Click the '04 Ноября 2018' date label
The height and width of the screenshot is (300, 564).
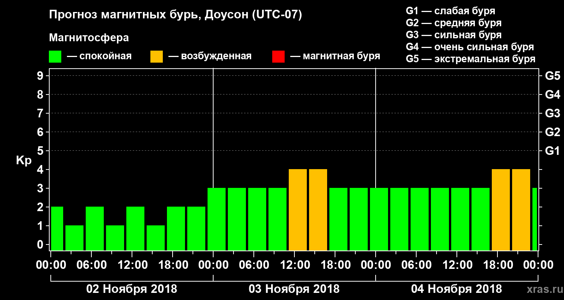456,289
